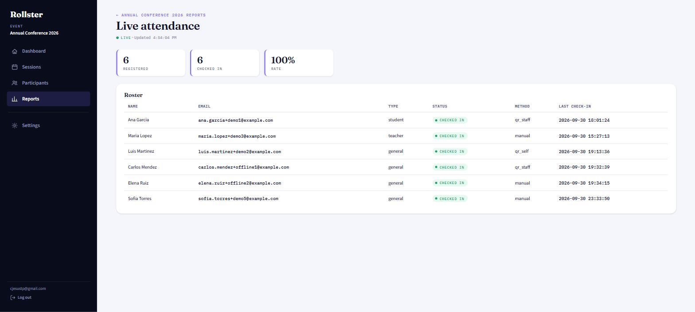The image size is (695, 312).
Task: Select the Sofia Torres name cell
Action: tap(140, 199)
